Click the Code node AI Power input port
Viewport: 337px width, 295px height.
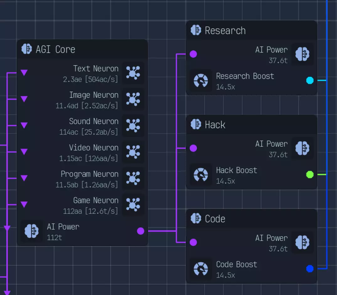pyautogui.click(x=193, y=242)
